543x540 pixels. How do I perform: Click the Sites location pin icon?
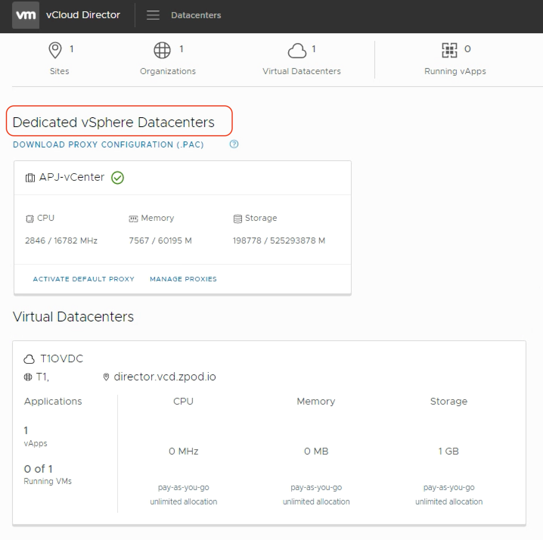coord(55,50)
